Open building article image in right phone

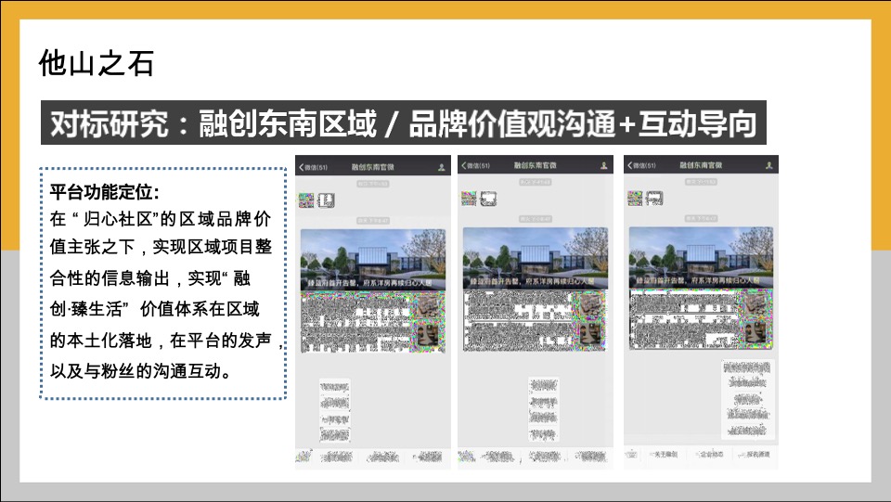point(702,257)
